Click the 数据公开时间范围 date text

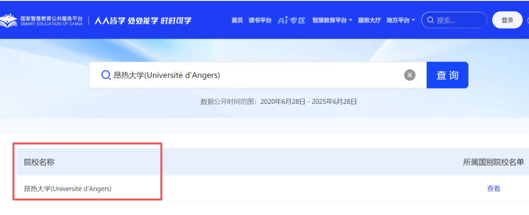click(x=278, y=101)
